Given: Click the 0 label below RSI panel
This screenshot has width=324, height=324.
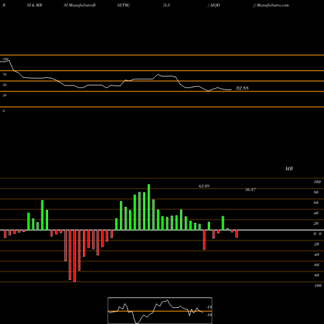Looking at the screenshot, I should click(x=3, y=111).
